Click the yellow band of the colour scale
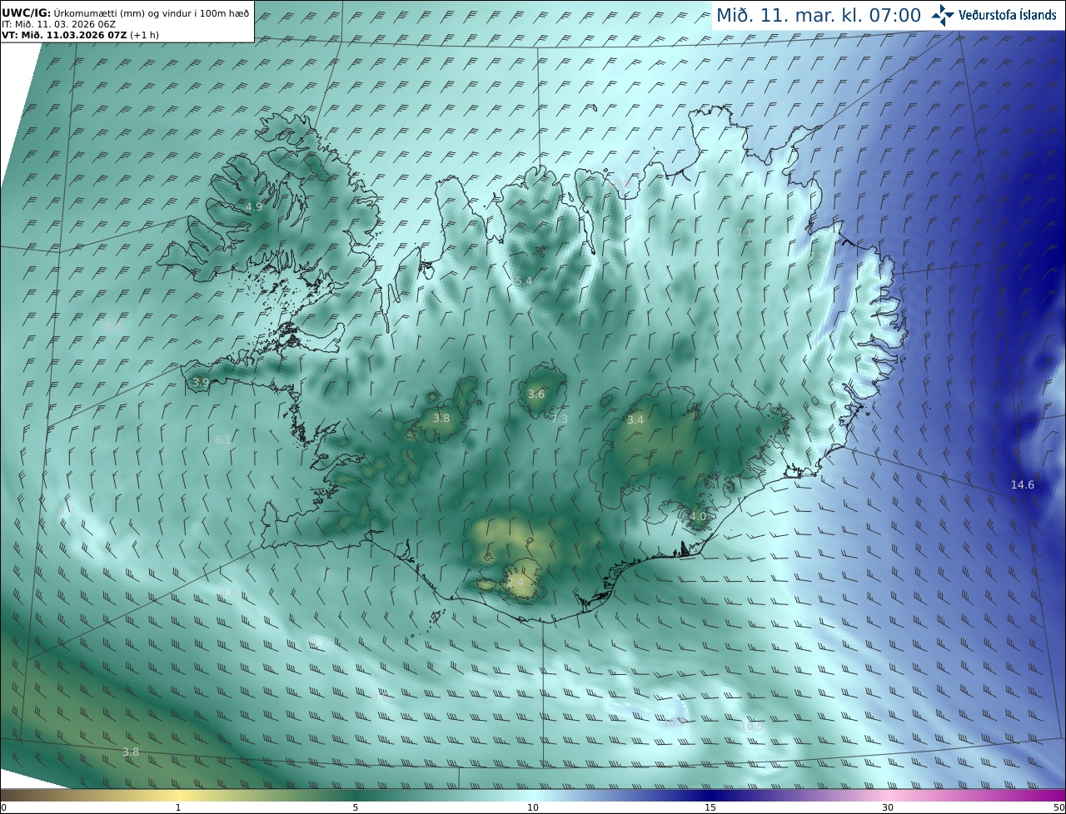Viewport: 1066px width, 814px height. point(178,796)
